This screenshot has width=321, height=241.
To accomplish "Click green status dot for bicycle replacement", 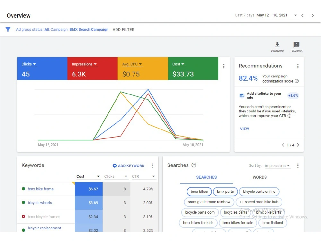I will click(23, 230).
